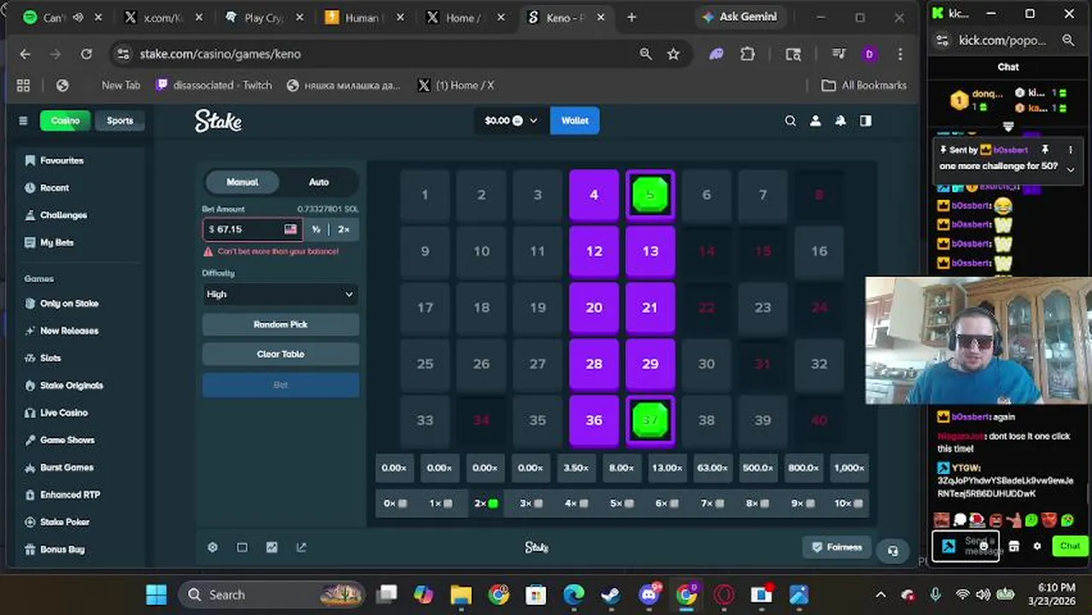Deselect keno number 4
The width and height of the screenshot is (1092, 615).
point(594,195)
